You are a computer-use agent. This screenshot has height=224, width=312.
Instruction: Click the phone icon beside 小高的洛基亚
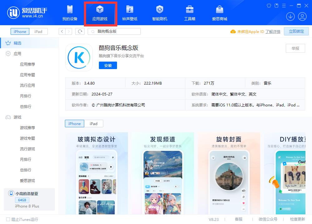click(x=11, y=193)
